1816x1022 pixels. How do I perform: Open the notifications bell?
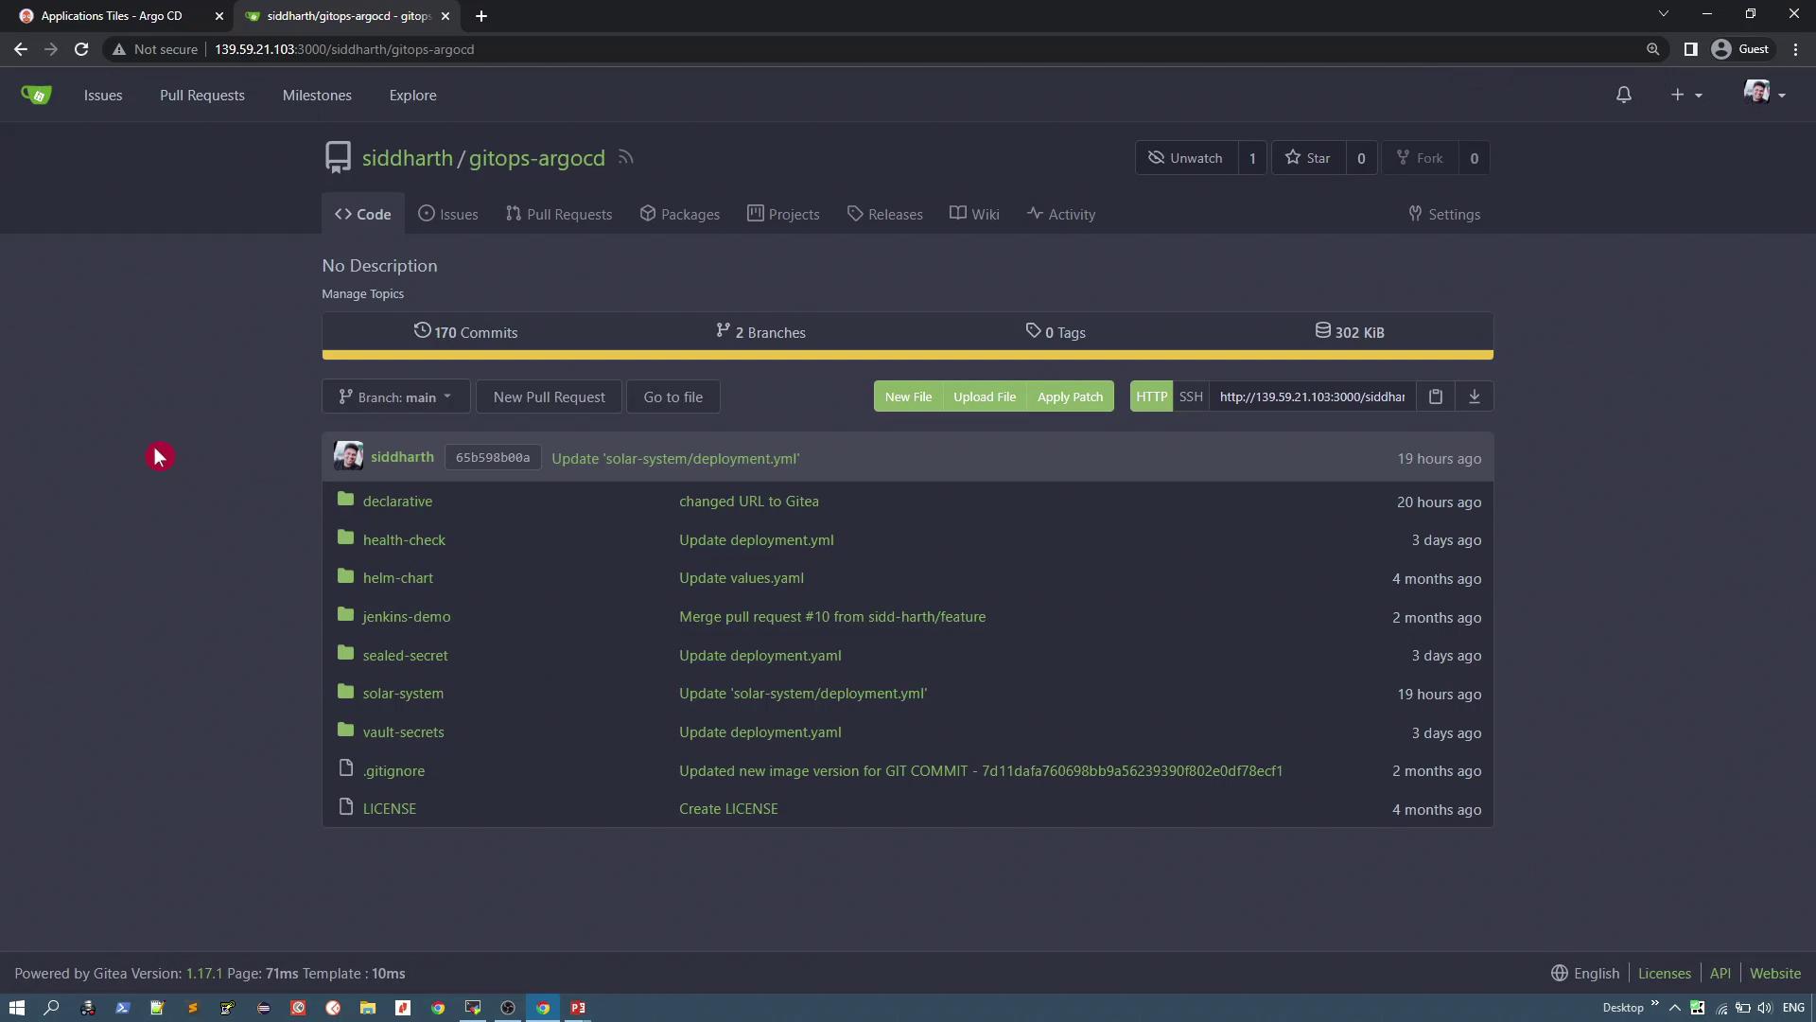coord(1623,95)
